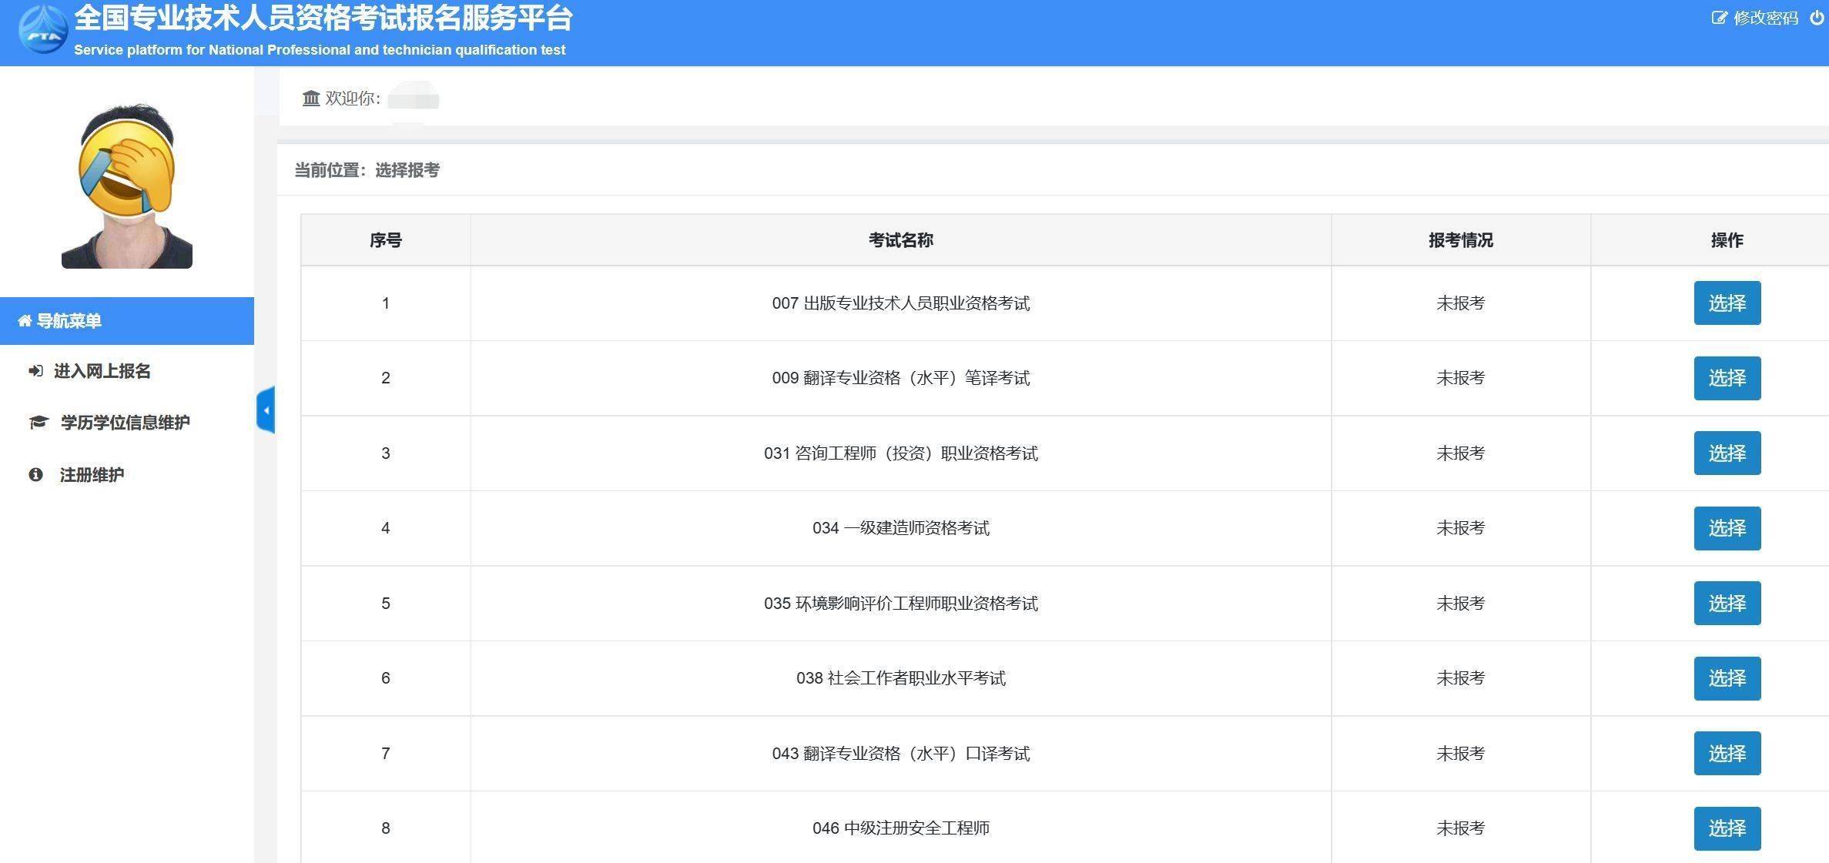The height and width of the screenshot is (863, 1829).
Task: Select 009 翻译专业资格笔译考试
Action: pos(1728,378)
